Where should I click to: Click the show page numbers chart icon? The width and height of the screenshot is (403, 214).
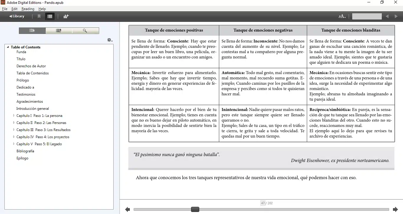[x=66, y=17]
